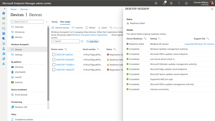Open Home icon in left rail
The image size is (215, 121).
pyautogui.click(x=4, y=13)
